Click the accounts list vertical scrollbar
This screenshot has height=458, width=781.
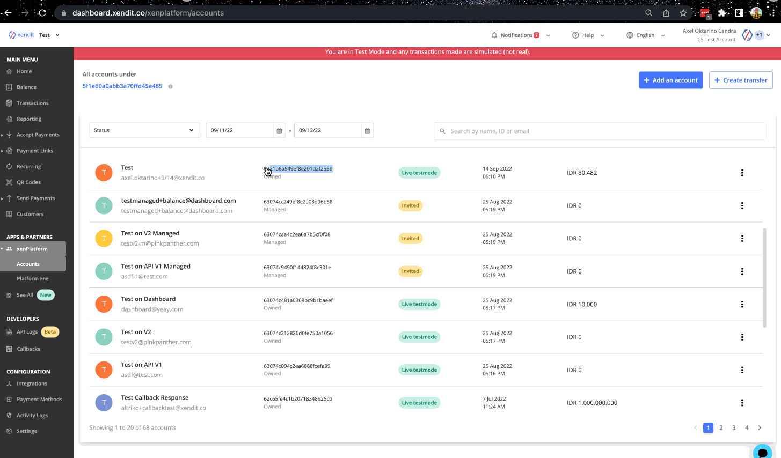[x=764, y=277]
